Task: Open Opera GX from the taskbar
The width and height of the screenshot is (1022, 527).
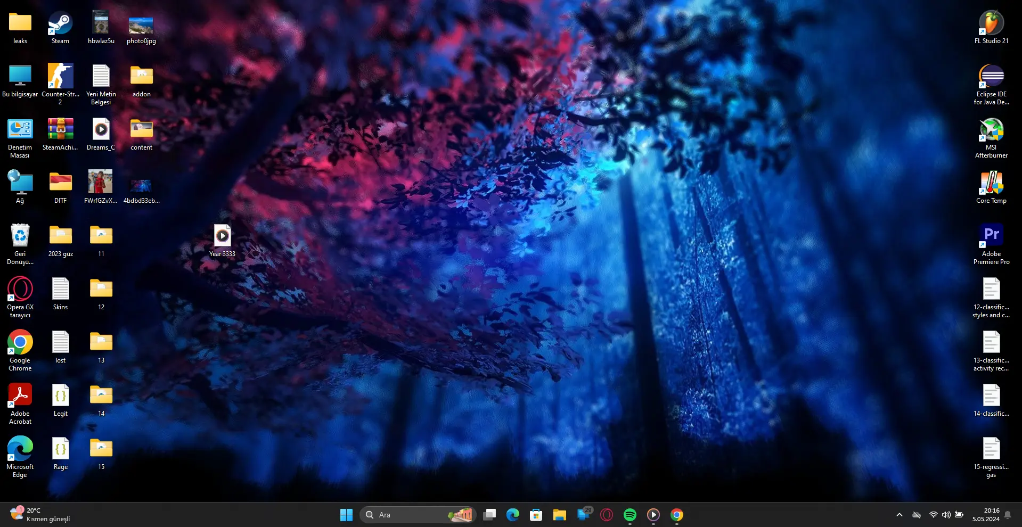Action: pos(607,515)
